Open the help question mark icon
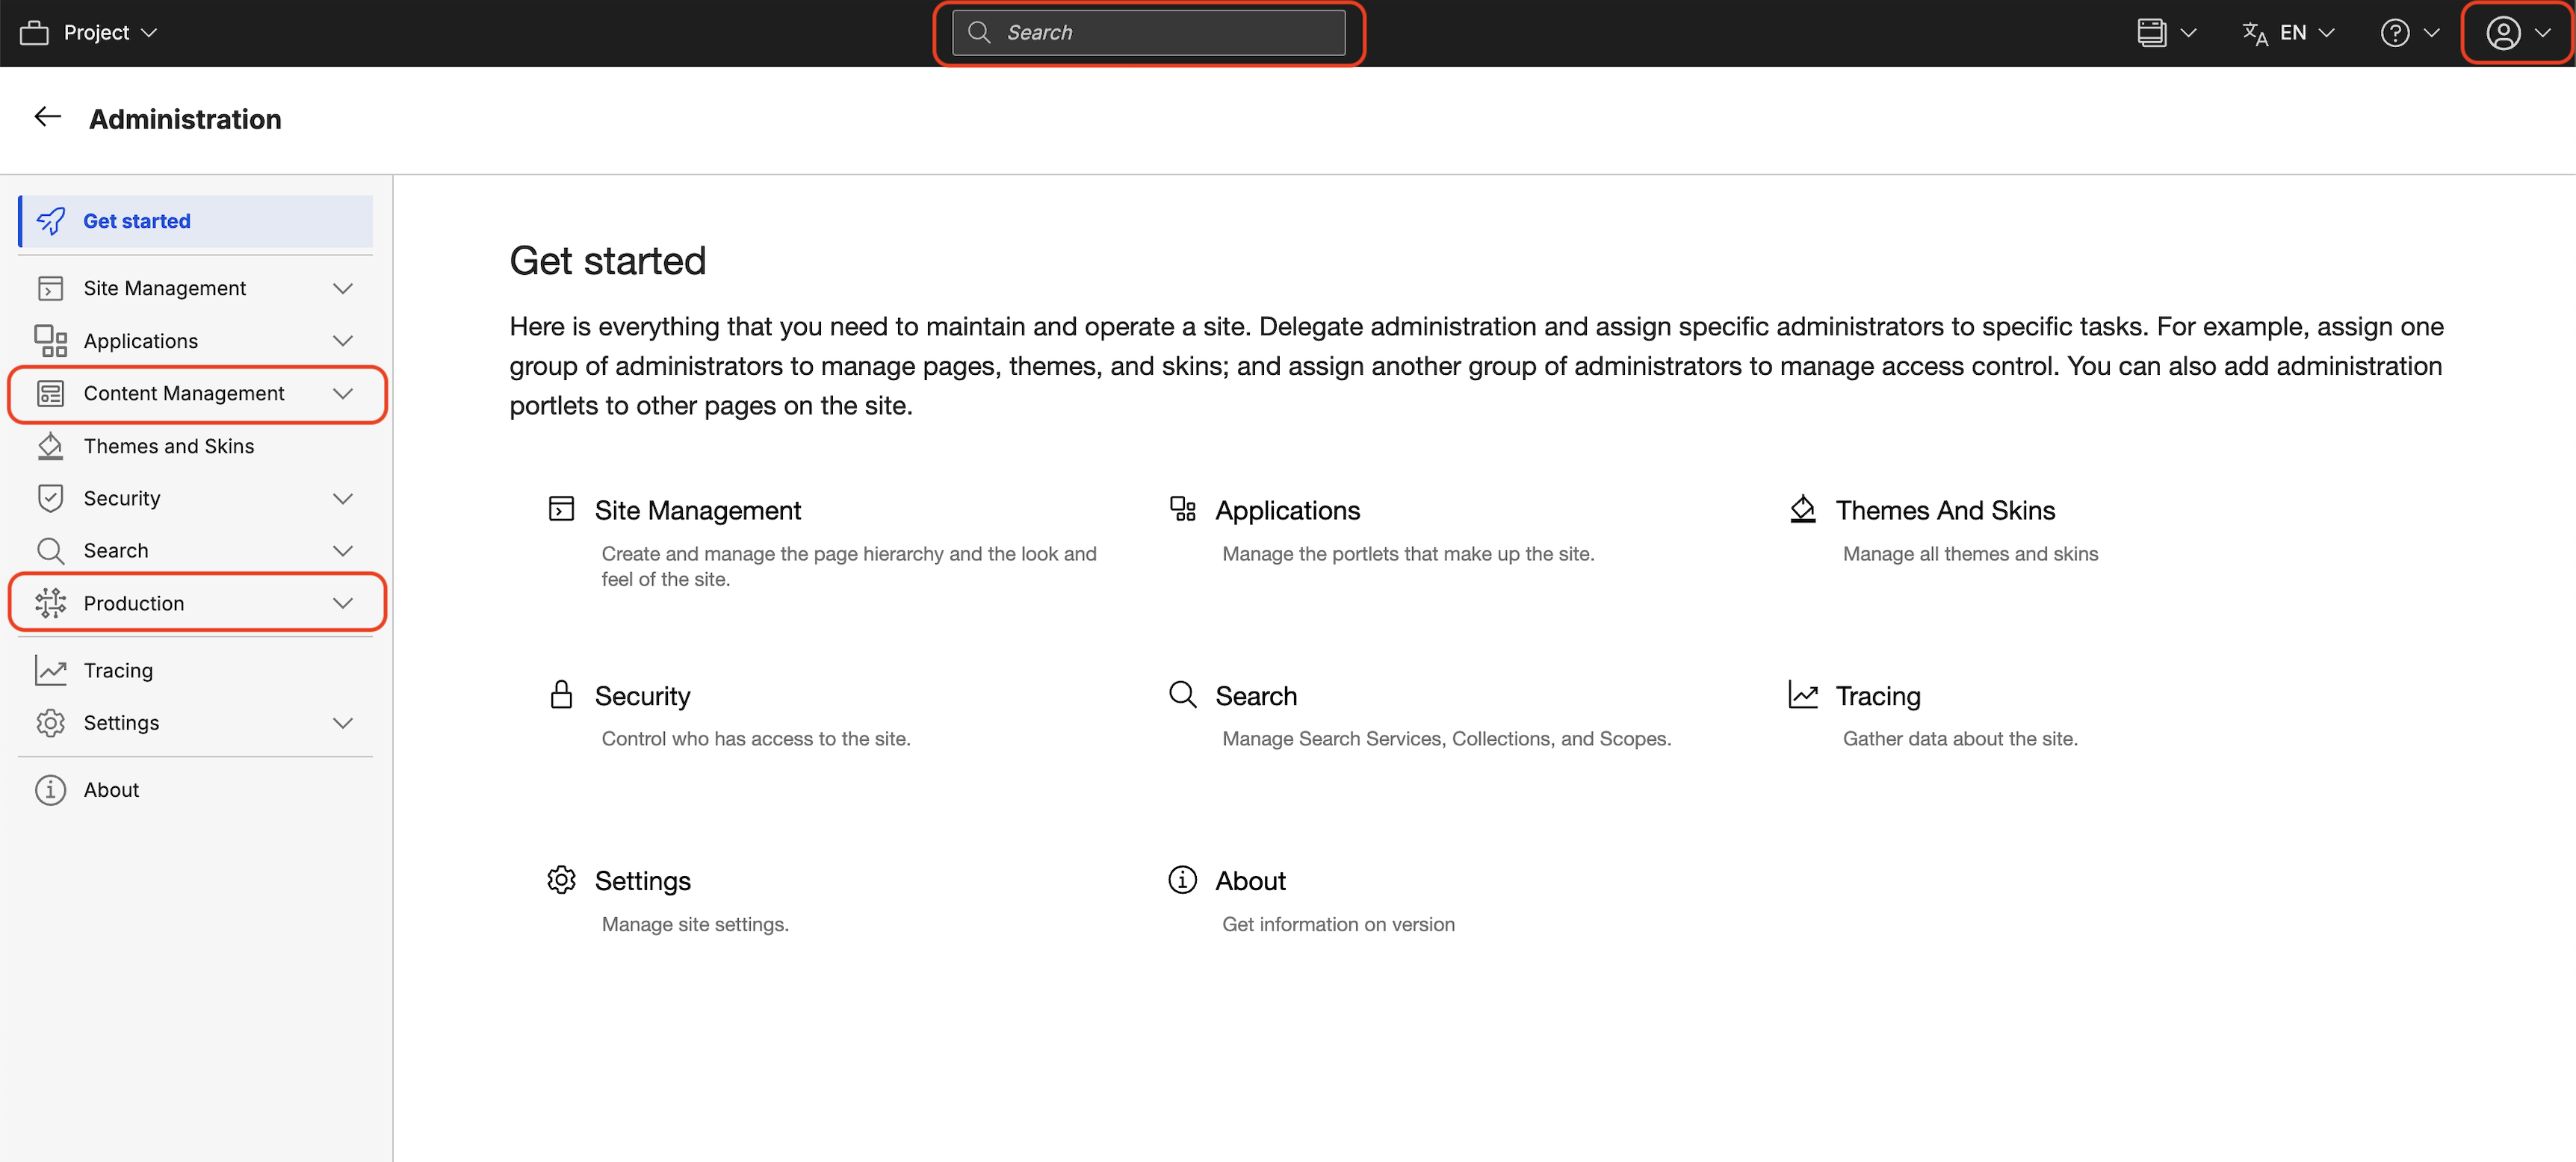This screenshot has height=1162, width=2576. [2394, 32]
